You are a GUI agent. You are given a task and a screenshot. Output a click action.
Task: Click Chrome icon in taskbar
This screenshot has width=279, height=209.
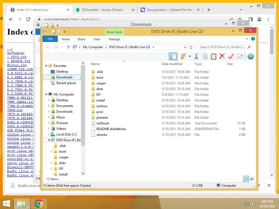tap(39, 204)
